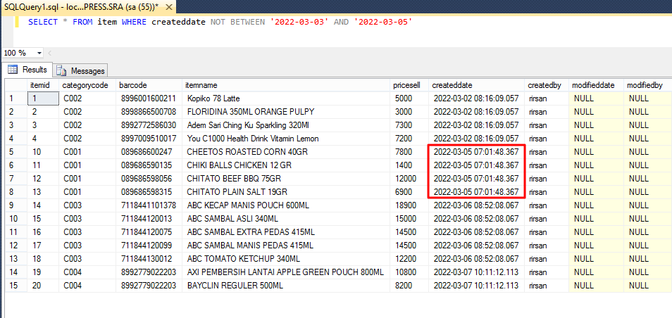Viewport: 672px width, 318px height.
Task: Click the Messages tab page icon
Action: point(62,71)
